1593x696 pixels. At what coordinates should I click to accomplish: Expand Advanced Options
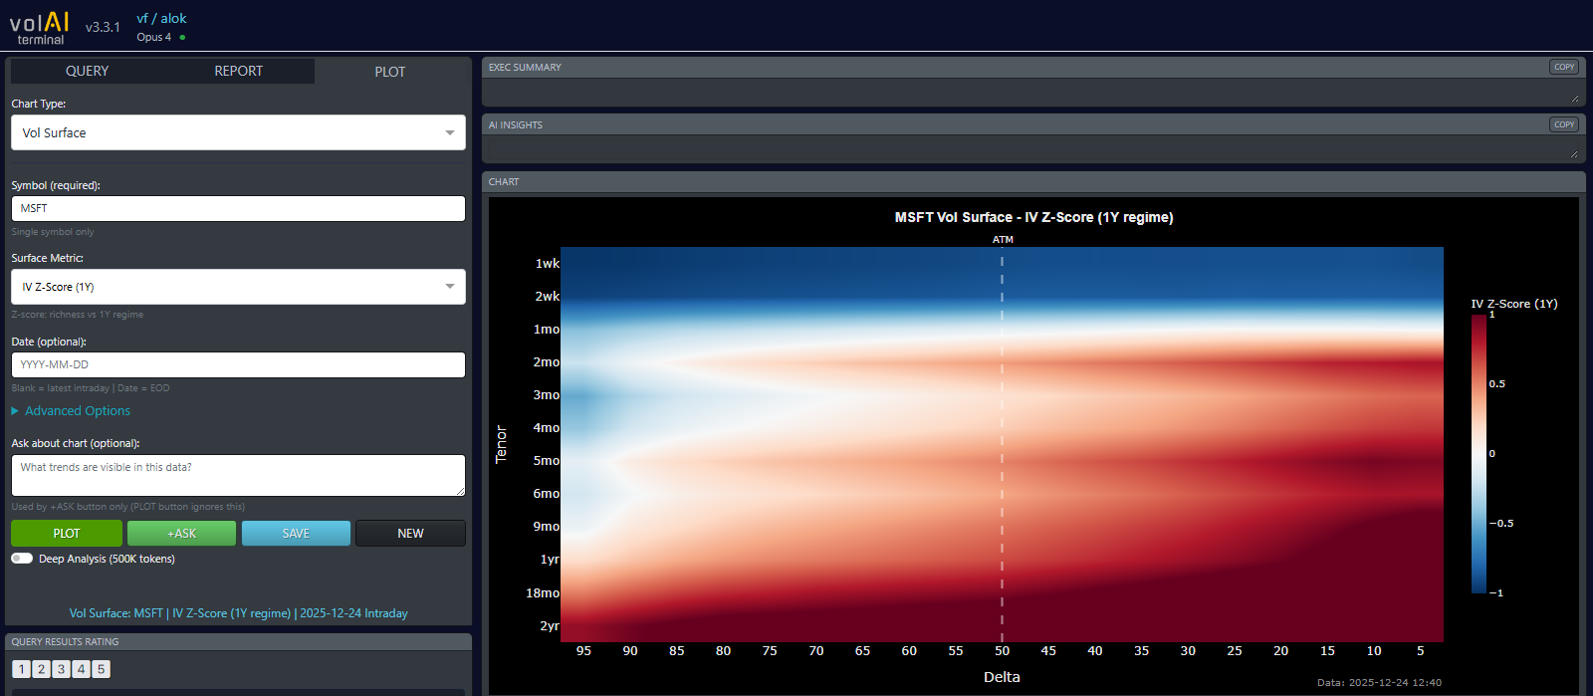(71, 410)
